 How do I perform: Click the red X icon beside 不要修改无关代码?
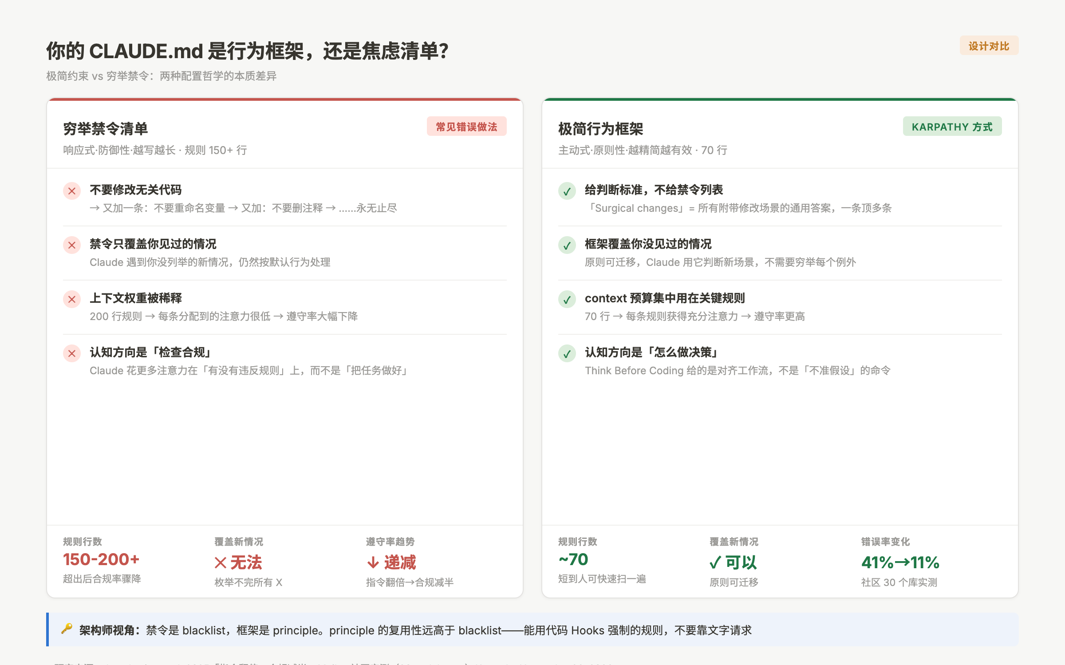point(72,191)
